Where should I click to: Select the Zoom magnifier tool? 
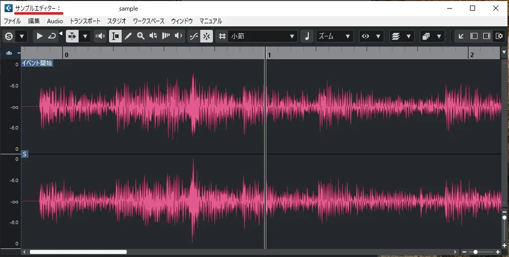pyautogui.click(x=141, y=36)
